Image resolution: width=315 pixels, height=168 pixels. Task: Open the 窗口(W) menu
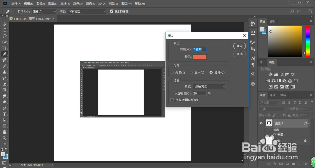click(126, 3)
